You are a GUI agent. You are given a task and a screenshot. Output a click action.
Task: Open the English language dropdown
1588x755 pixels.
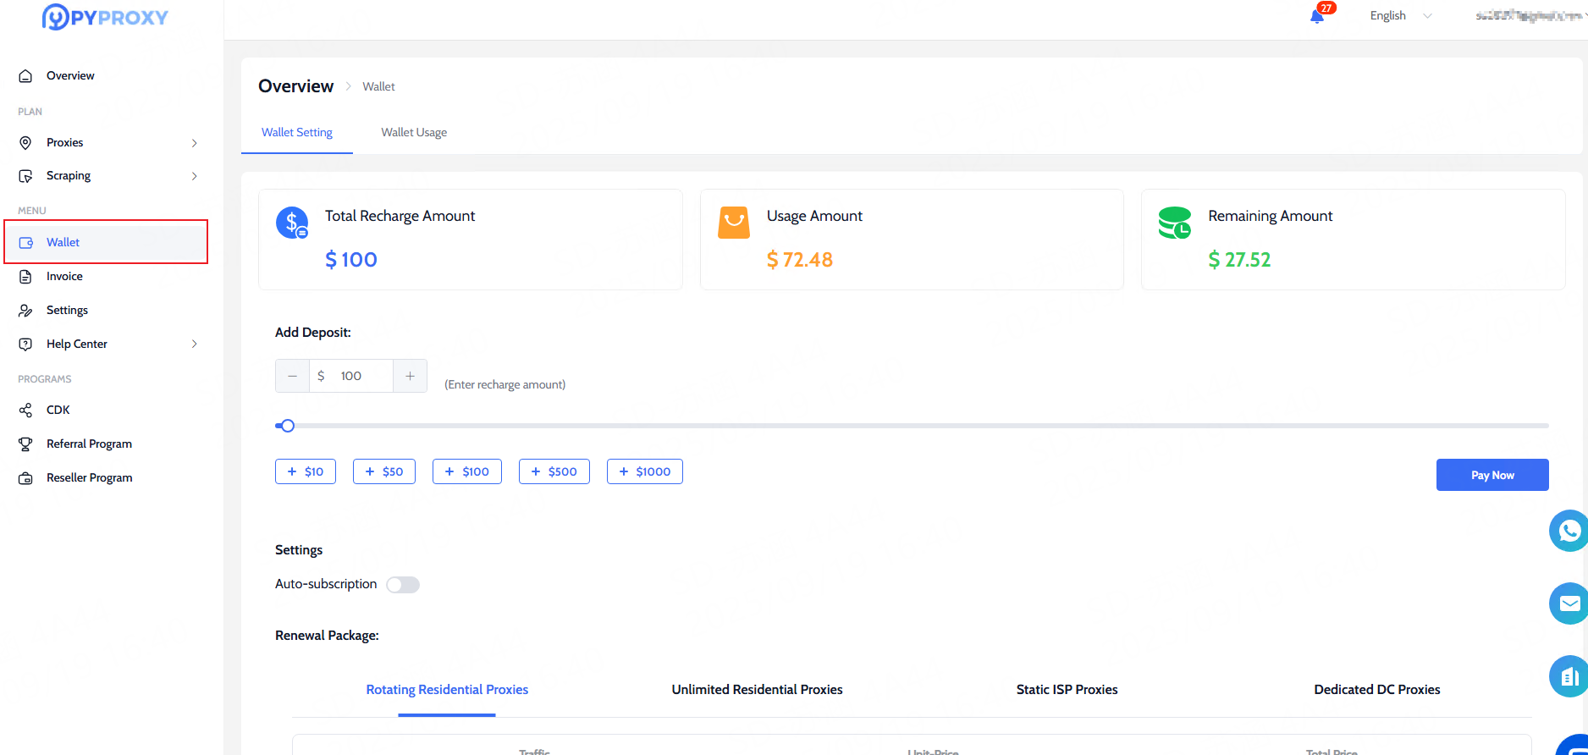click(x=1400, y=16)
